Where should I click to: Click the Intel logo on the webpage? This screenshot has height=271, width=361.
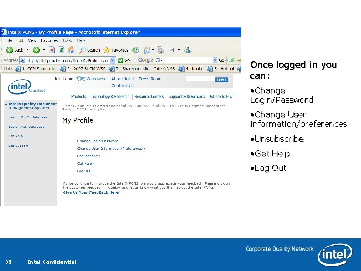[20, 87]
